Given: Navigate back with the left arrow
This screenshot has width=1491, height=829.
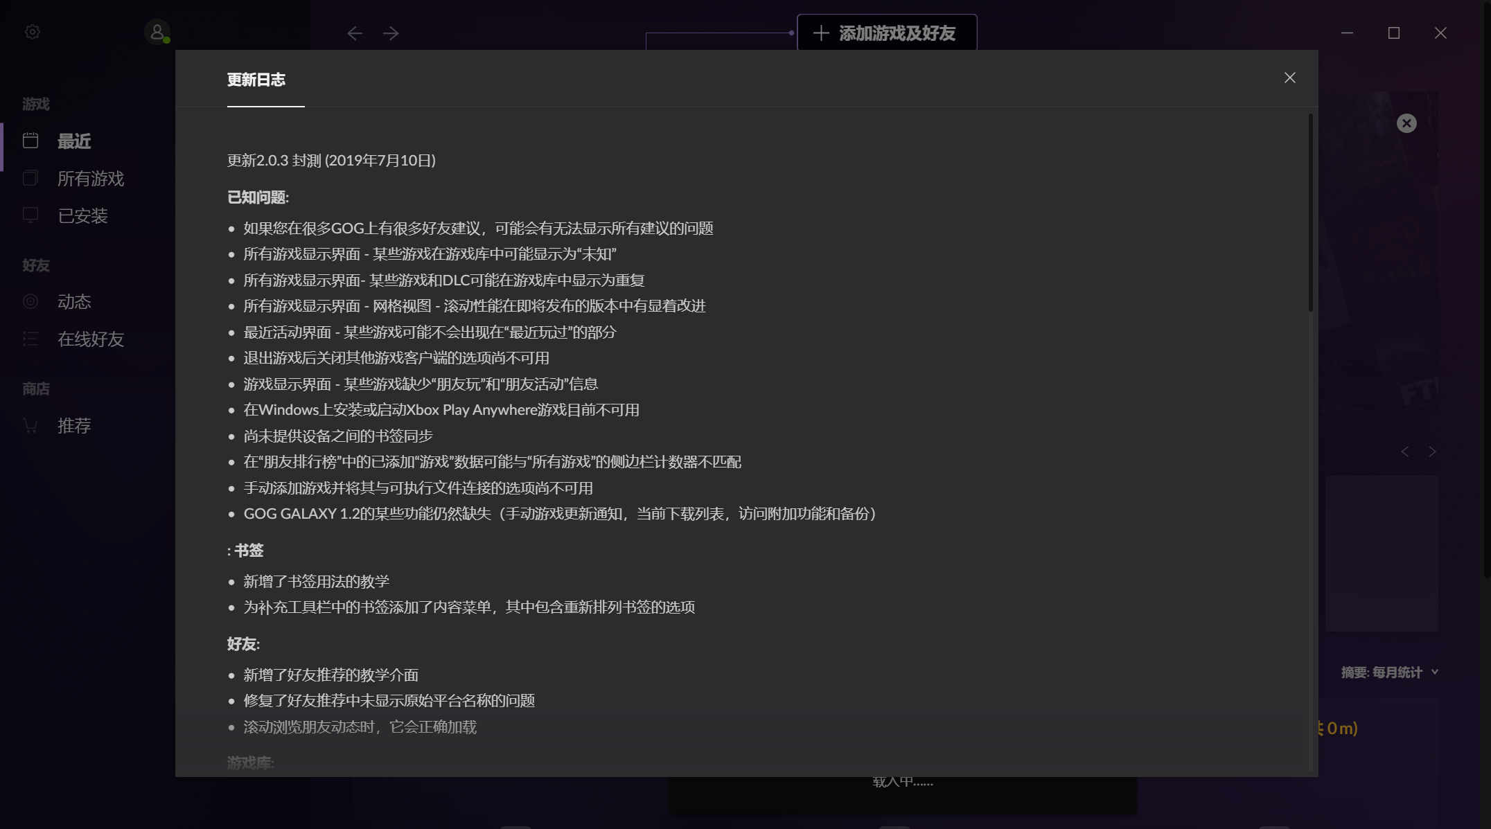Looking at the screenshot, I should tap(355, 33).
